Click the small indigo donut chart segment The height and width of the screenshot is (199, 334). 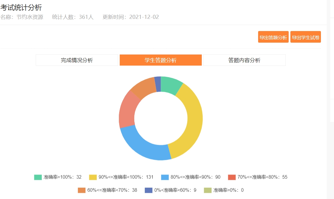(158, 84)
